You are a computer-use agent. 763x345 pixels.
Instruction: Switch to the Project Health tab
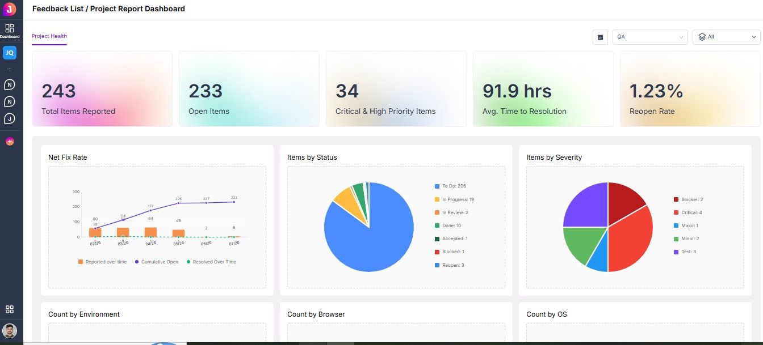[49, 36]
